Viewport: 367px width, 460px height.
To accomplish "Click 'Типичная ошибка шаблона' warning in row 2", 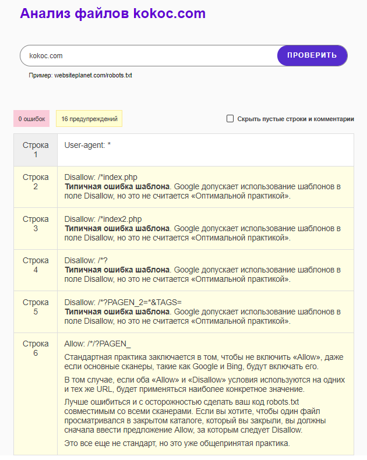I will pos(117,186).
